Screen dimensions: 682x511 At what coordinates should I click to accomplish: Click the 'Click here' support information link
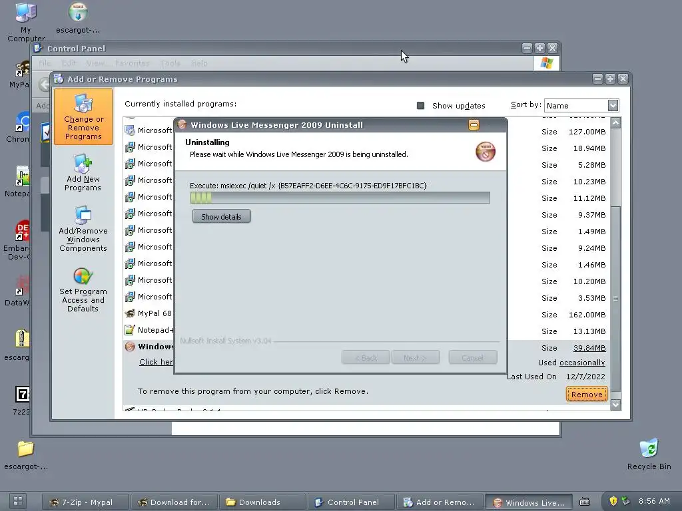coord(156,362)
